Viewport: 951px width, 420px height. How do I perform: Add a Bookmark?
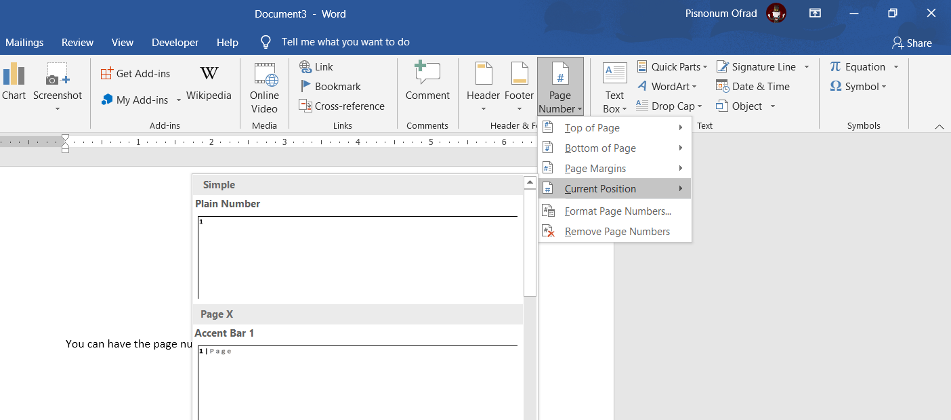(x=330, y=86)
